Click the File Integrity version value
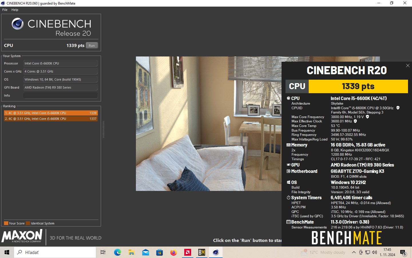The width and height of the screenshot is (412, 258). [x=350, y=192]
